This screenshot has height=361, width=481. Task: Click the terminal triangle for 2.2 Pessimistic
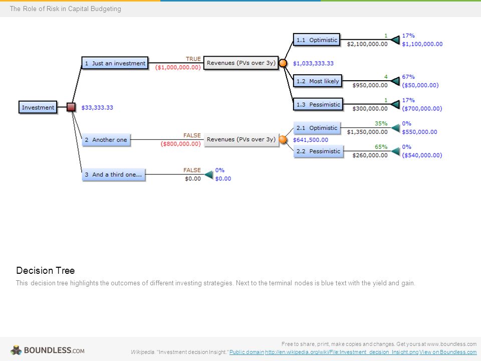pyautogui.click(x=395, y=151)
